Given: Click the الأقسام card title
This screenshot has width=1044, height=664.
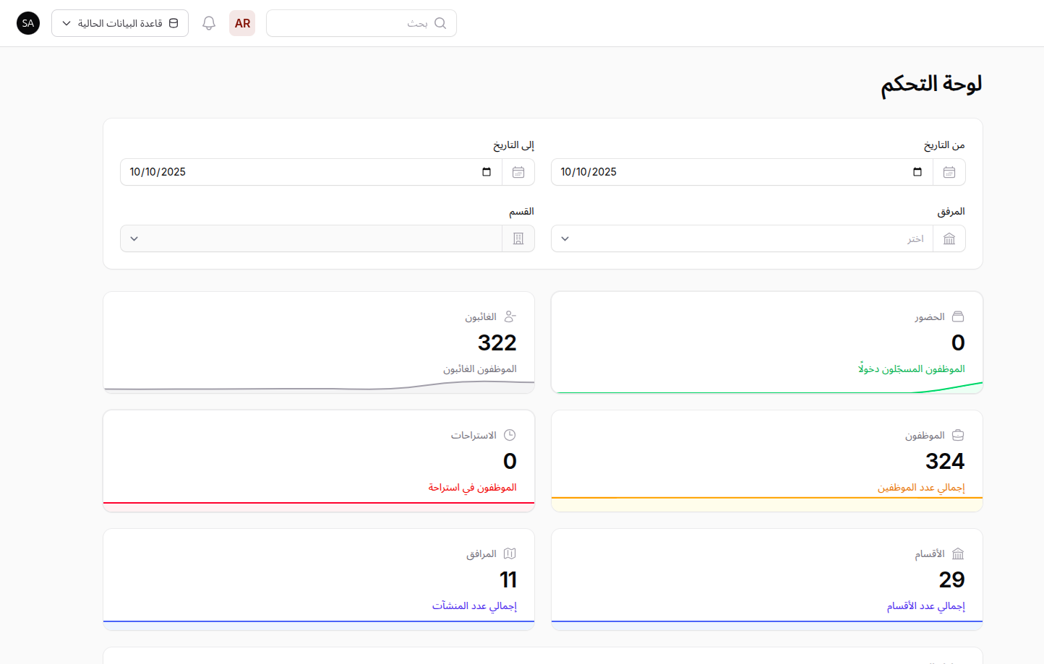Looking at the screenshot, I should tap(930, 553).
